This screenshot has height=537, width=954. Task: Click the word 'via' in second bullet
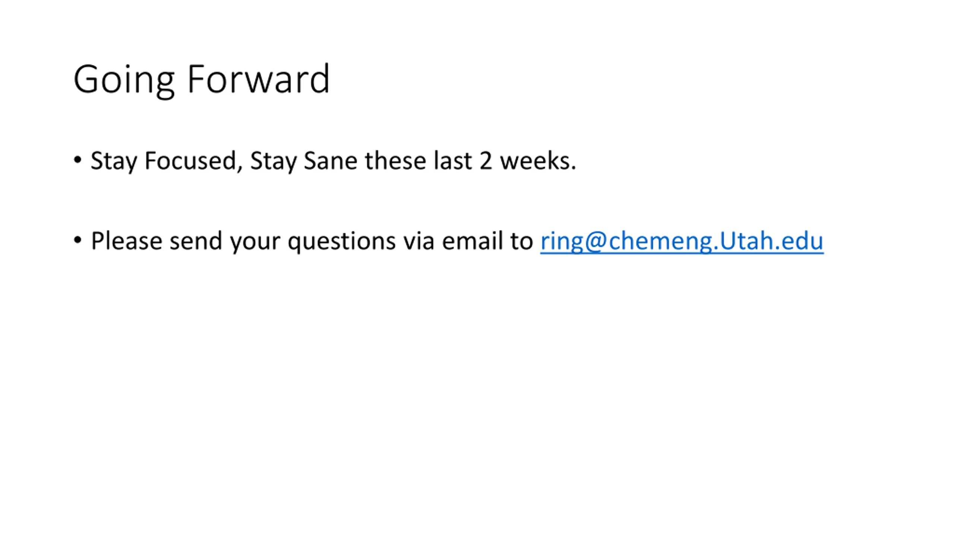pos(419,241)
